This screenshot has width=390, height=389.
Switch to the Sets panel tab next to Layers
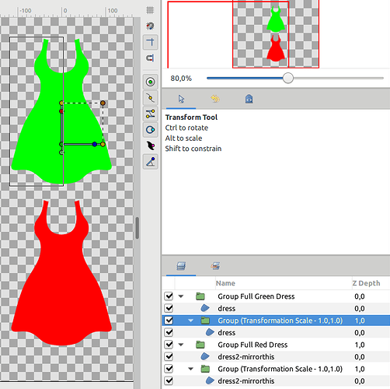[x=215, y=266]
